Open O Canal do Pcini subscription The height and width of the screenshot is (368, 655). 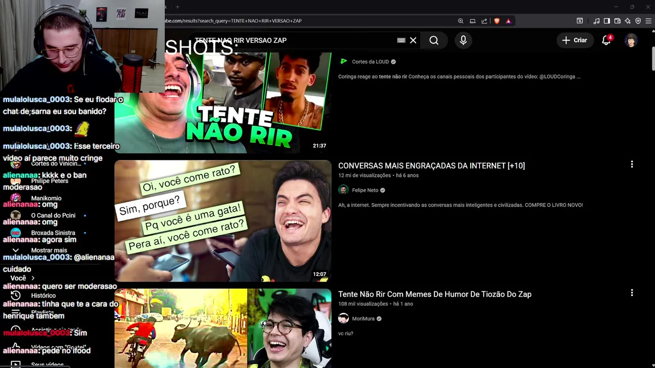click(x=53, y=216)
